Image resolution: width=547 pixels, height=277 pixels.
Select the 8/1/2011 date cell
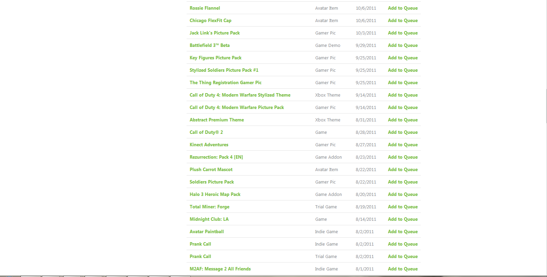pos(365,269)
